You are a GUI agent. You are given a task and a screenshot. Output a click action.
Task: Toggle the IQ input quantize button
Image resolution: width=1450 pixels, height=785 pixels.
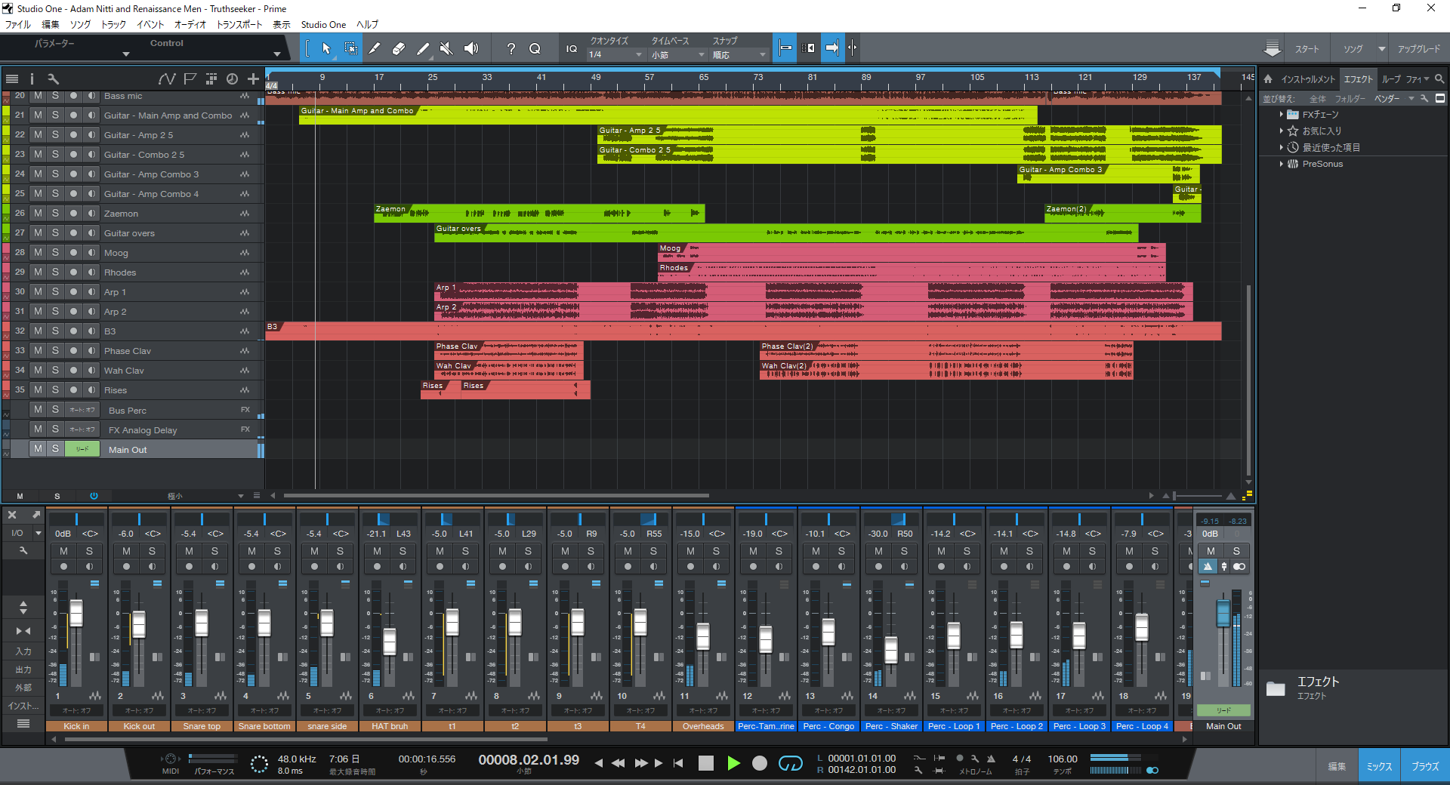(572, 49)
